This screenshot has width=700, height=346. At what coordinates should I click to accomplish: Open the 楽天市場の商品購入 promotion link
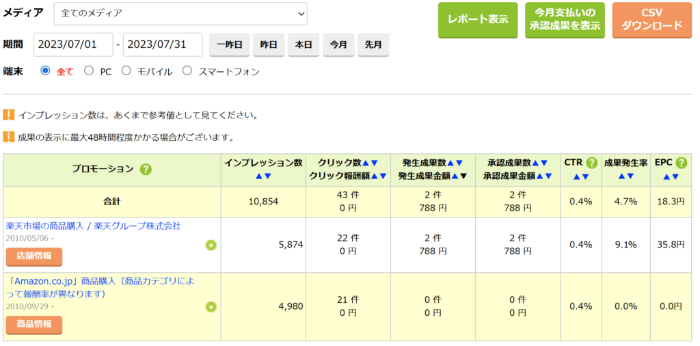pyautogui.click(x=93, y=226)
